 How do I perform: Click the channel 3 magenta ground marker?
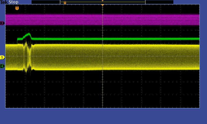click(x=2, y=23)
